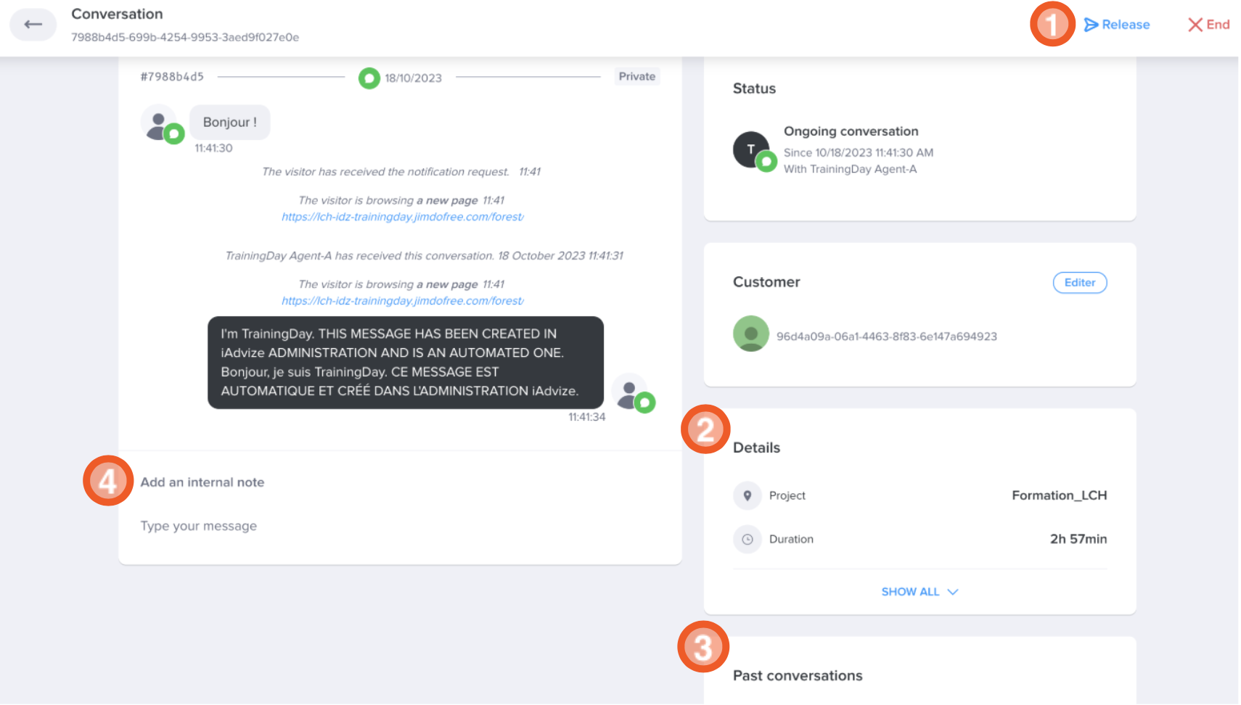This screenshot has width=1241, height=705.
Task: Click the green customer avatar
Action: click(751, 334)
